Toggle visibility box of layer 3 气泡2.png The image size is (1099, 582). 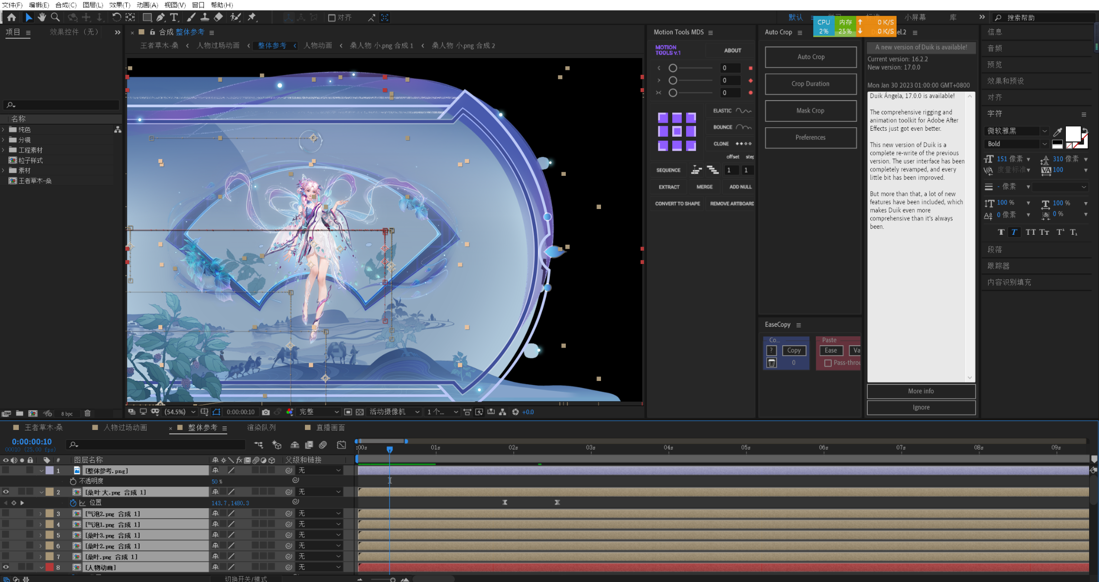pyautogui.click(x=6, y=514)
